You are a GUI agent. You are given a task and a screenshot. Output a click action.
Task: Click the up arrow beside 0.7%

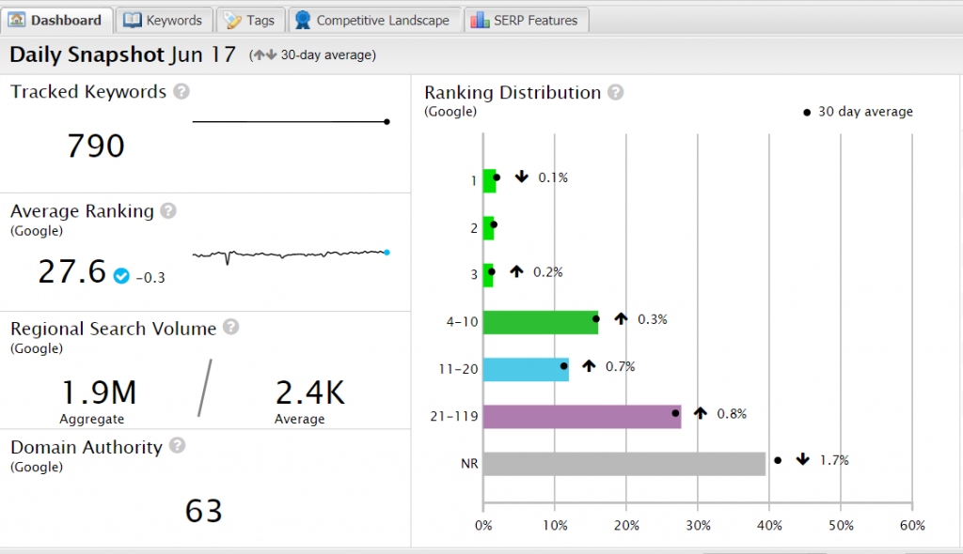click(x=589, y=365)
